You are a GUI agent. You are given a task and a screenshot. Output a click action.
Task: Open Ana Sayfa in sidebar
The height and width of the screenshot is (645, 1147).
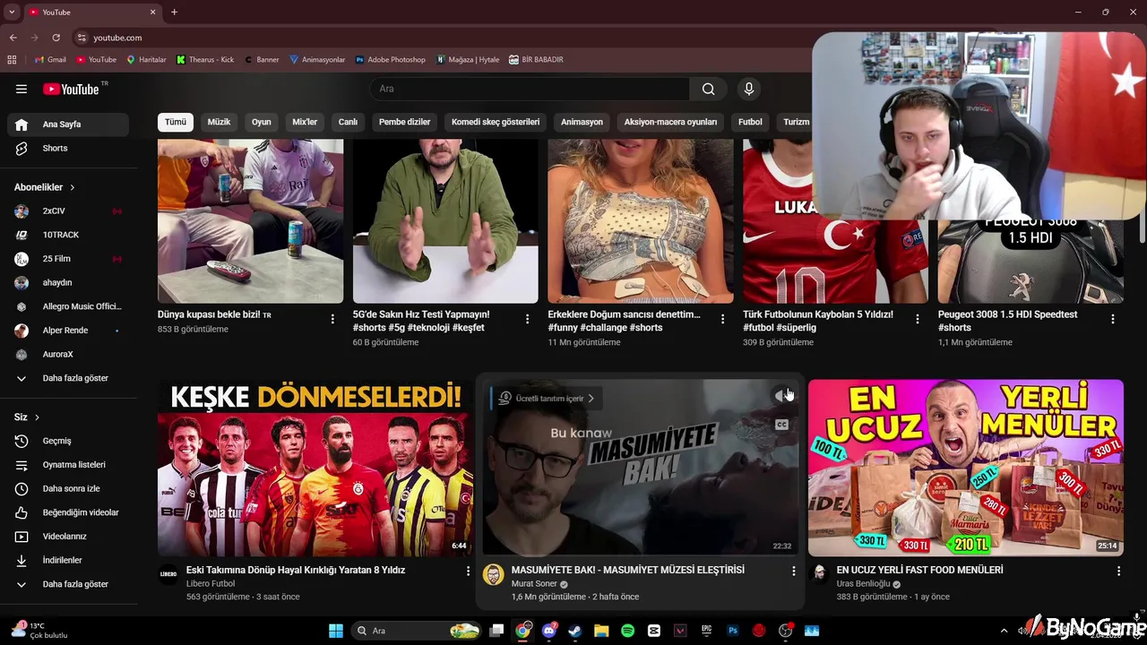[x=68, y=125]
